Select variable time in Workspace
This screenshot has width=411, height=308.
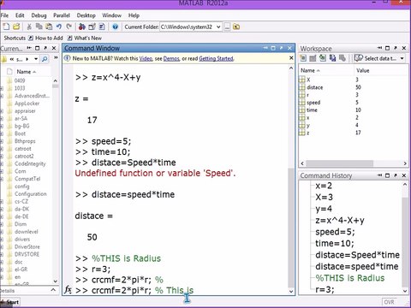tap(312, 110)
